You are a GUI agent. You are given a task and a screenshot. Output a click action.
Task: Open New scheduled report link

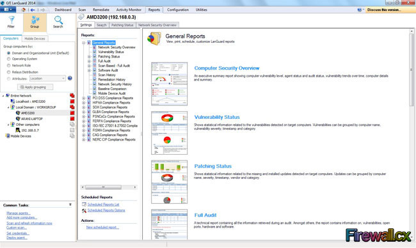102,228
